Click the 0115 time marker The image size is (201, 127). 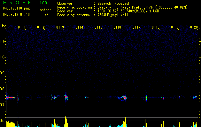tap(98, 27)
